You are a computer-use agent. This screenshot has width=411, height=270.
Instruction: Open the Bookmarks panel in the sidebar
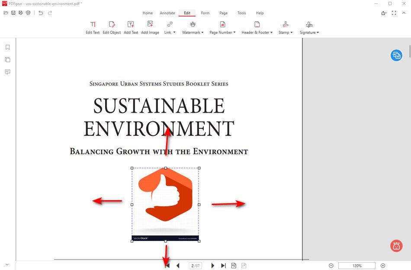point(7,47)
